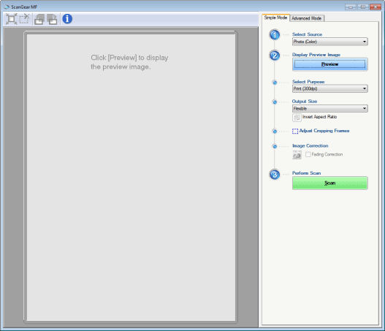The height and width of the screenshot is (331, 385).
Task: Switch to the Advanced Mode tab
Action: [307, 18]
